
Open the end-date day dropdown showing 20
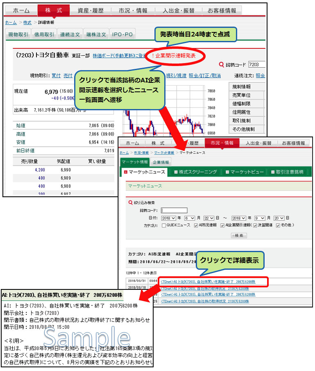(279, 218)
